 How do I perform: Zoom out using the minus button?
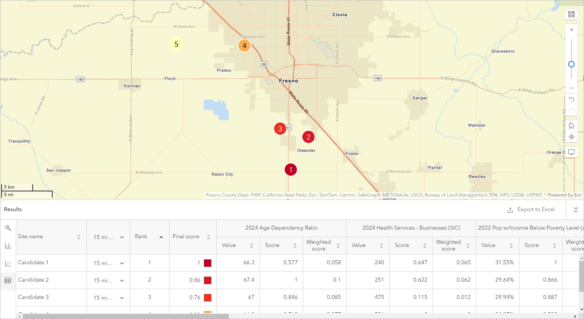tap(571, 88)
